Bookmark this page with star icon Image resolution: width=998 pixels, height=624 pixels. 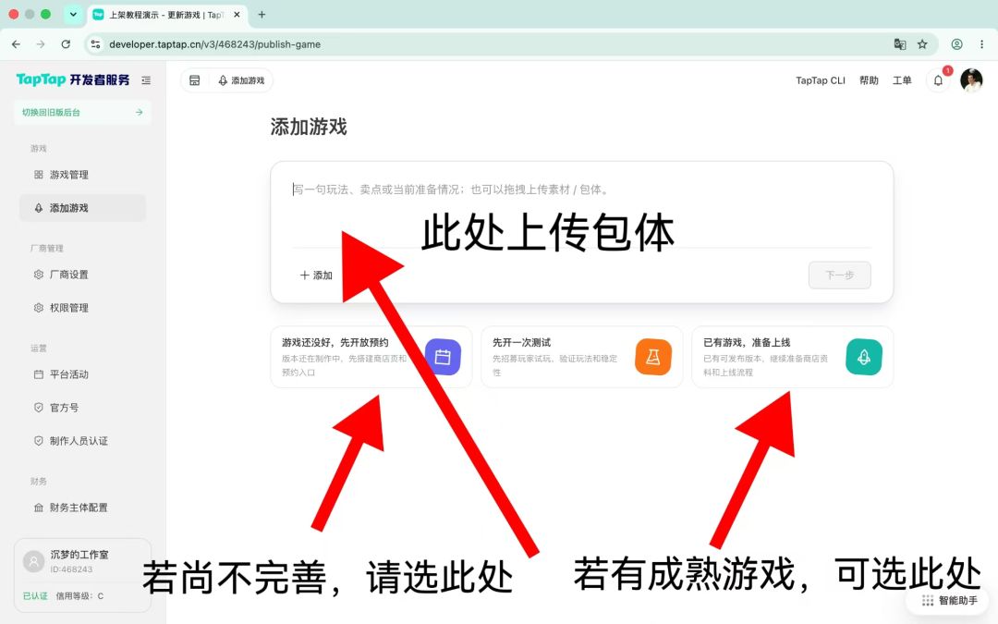coord(922,44)
